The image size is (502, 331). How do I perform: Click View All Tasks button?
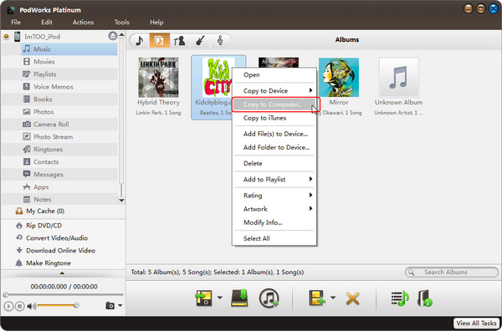[x=477, y=323]
